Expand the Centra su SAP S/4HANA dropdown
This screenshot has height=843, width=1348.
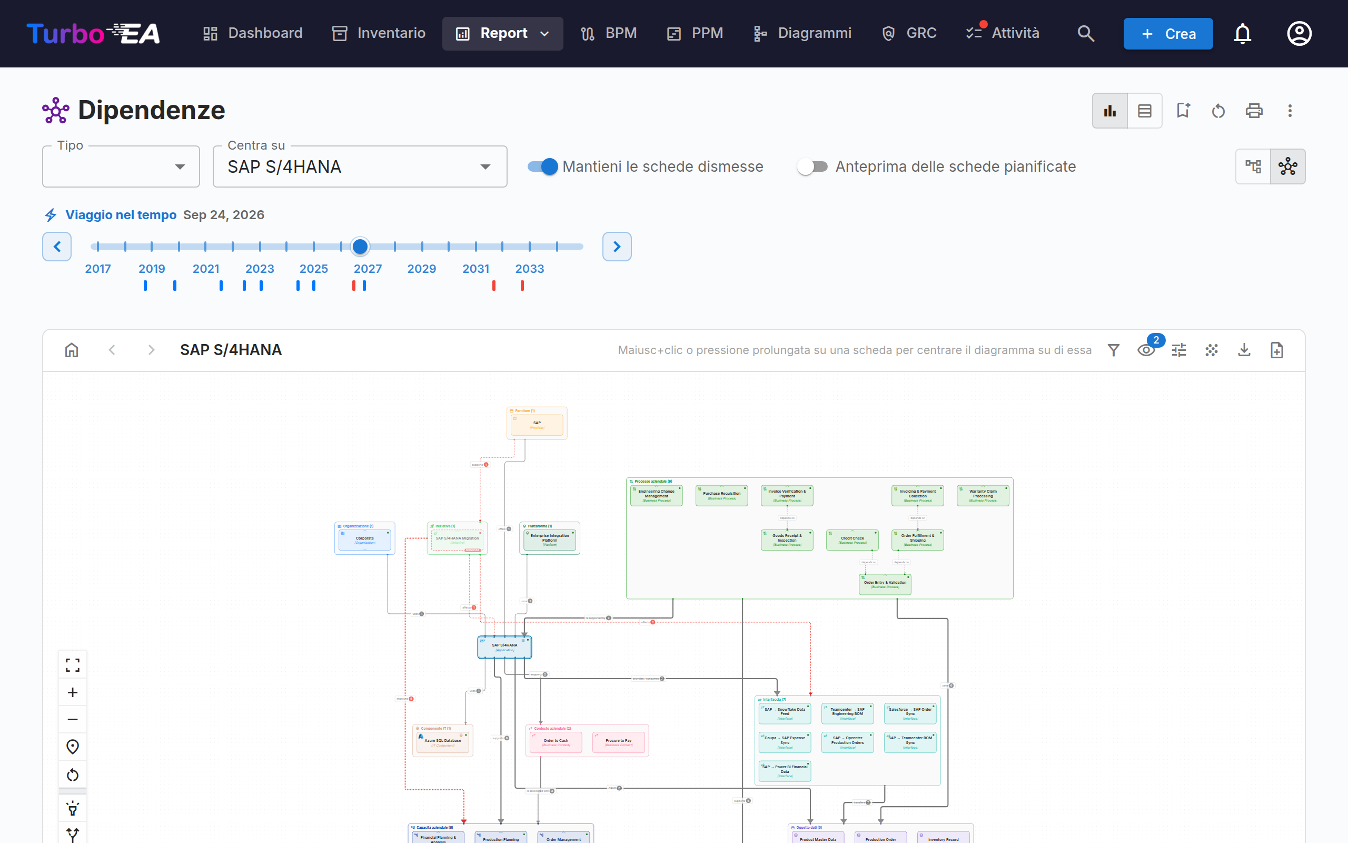coord(360,166)
